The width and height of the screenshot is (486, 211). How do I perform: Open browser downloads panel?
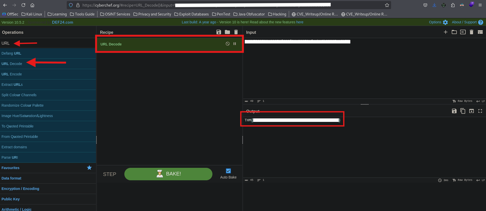pos(434,5)
